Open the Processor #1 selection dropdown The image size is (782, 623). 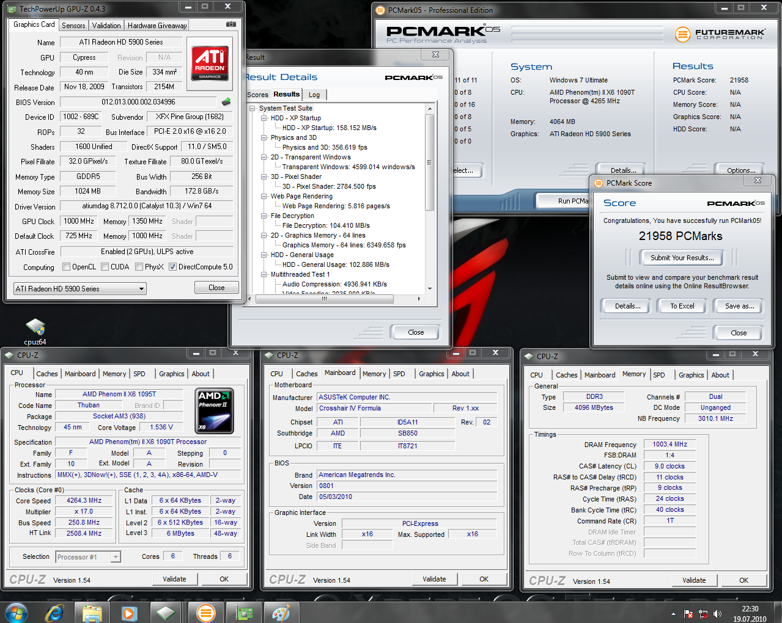click(88, 556)
